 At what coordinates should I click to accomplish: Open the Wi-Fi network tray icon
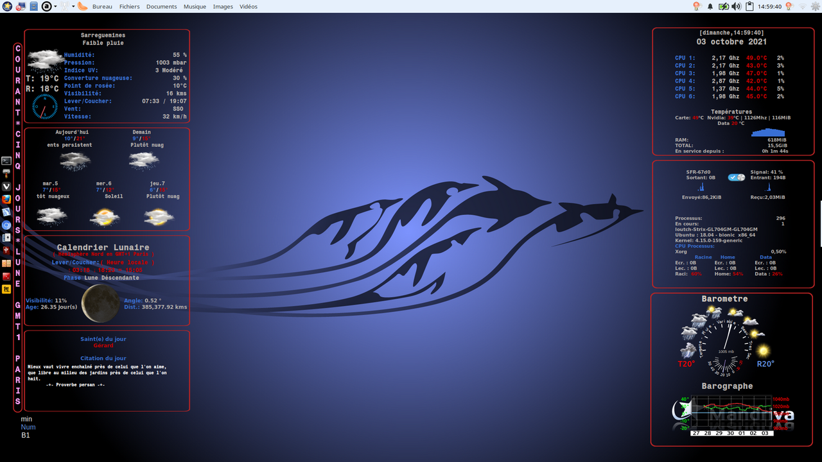pyautogui.click(x=802, y=6)
